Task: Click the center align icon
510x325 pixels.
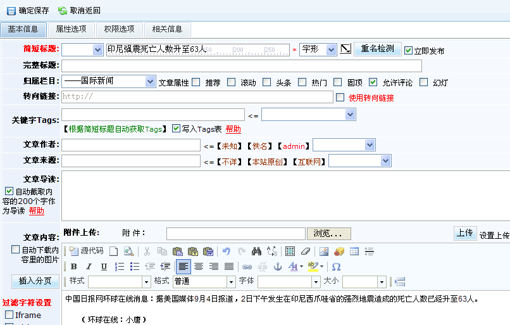Action: tap(199, 267)
